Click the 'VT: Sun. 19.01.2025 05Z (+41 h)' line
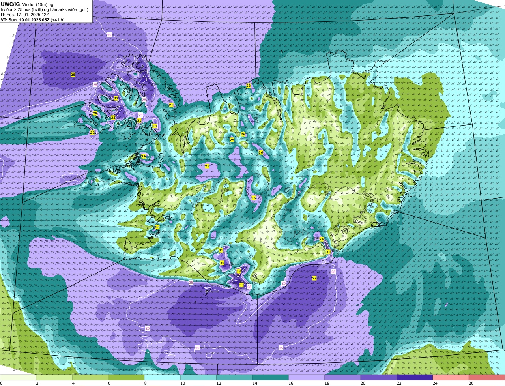This screenshot has height=386, width=505. (33, 20)
